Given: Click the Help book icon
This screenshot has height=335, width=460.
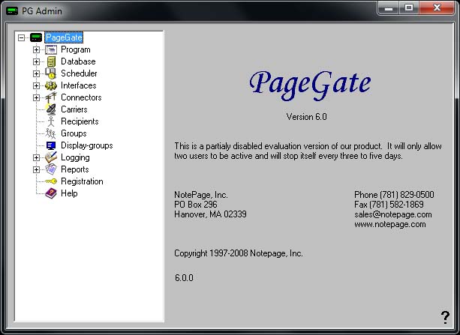Looking at the screenshot, I should click(x=51, y=193).
